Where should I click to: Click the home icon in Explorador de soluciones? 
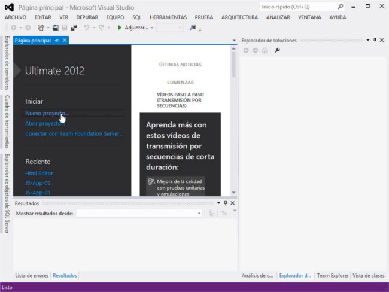tap(265, 50)
